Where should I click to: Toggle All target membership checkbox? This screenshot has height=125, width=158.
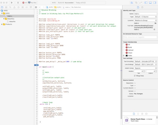tap(124, 45)
